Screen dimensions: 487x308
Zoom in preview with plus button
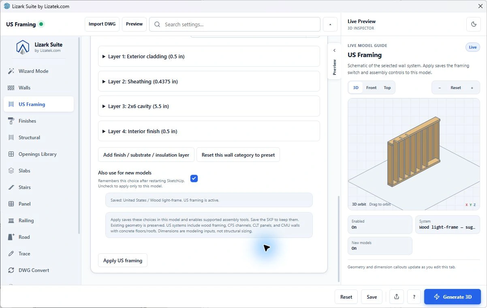coord(472,87)
